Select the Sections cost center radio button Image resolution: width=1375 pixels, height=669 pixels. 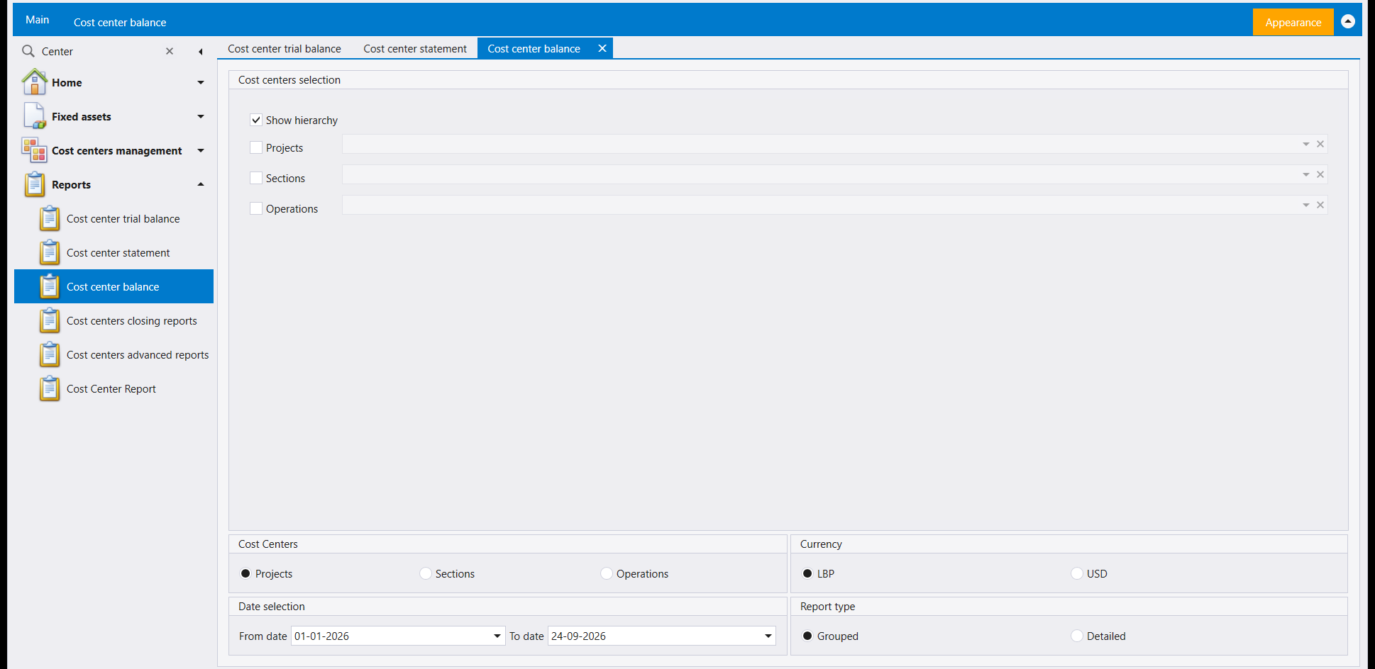pyautogui.click(x=426, y=573)
